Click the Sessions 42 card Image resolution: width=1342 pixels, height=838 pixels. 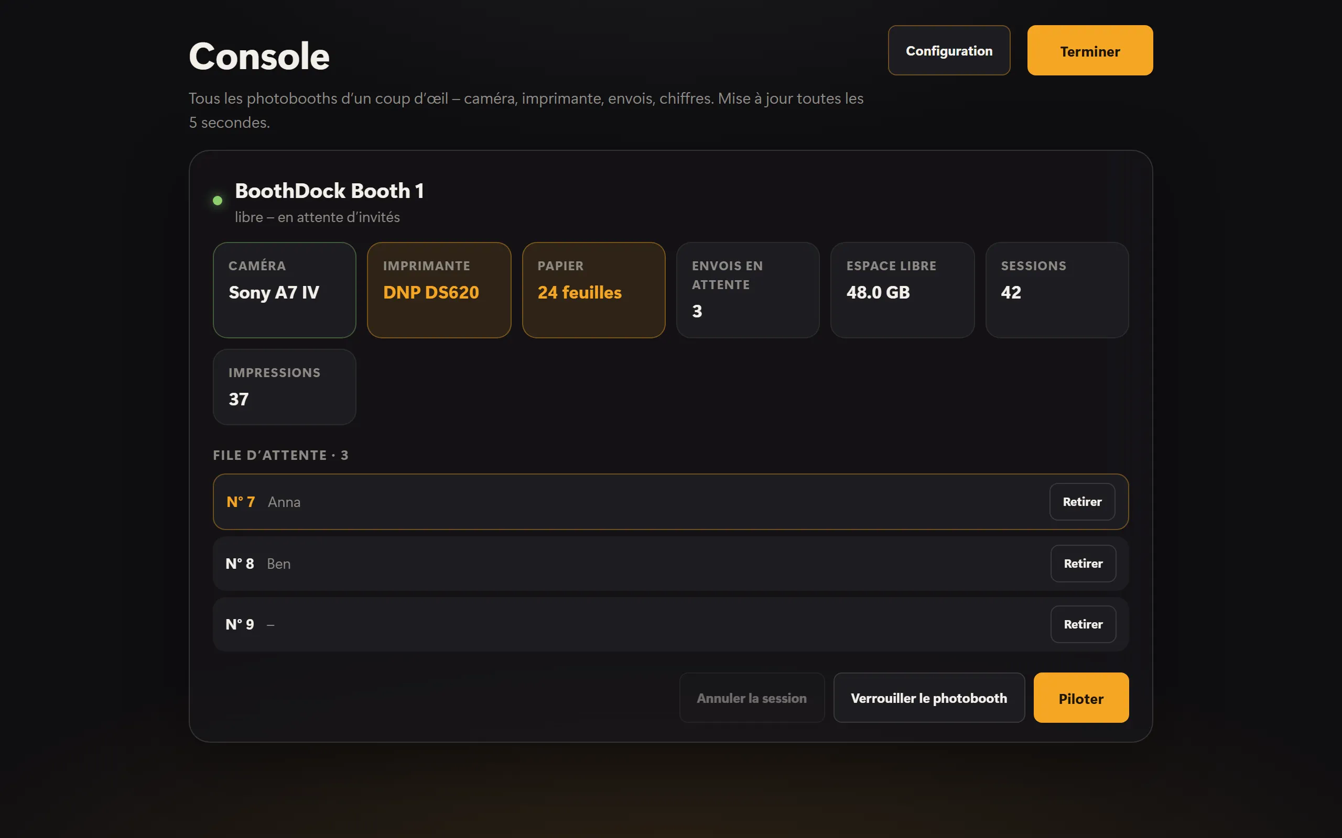coord(1057,290)
